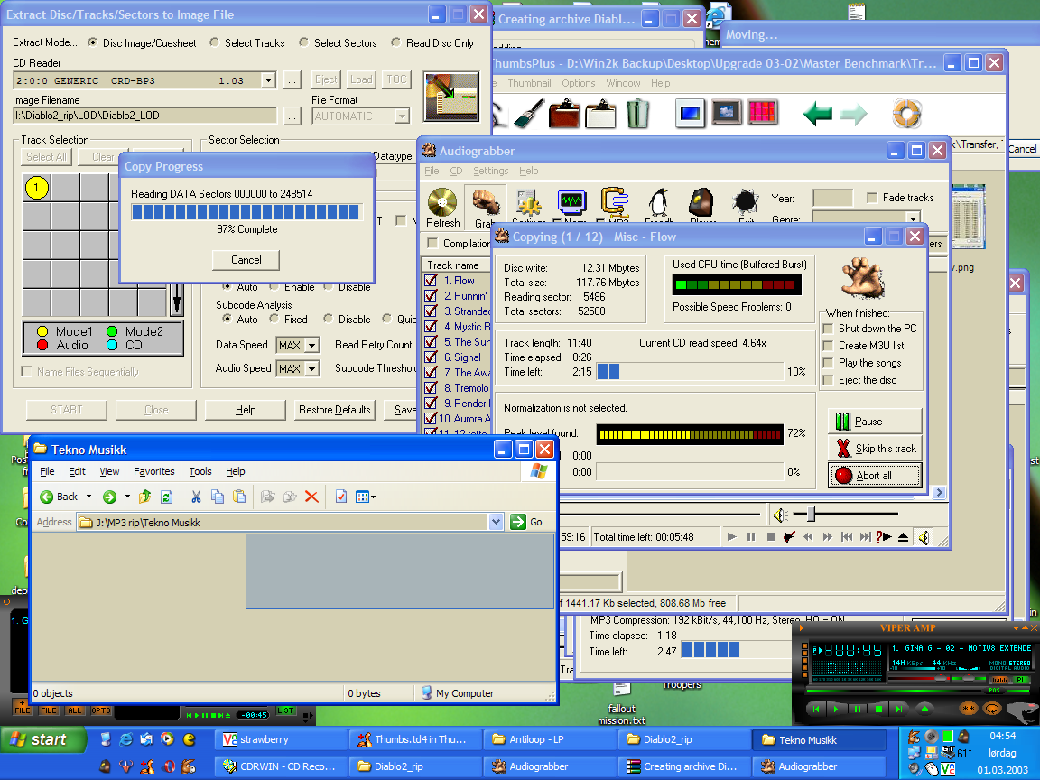Click Restore Defaults in CDRWIN
The height and width of the screenshot is (780, 1040).
tap(335, 410)
